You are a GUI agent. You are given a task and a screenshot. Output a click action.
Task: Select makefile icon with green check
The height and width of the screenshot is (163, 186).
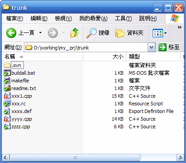pos(7,81)
